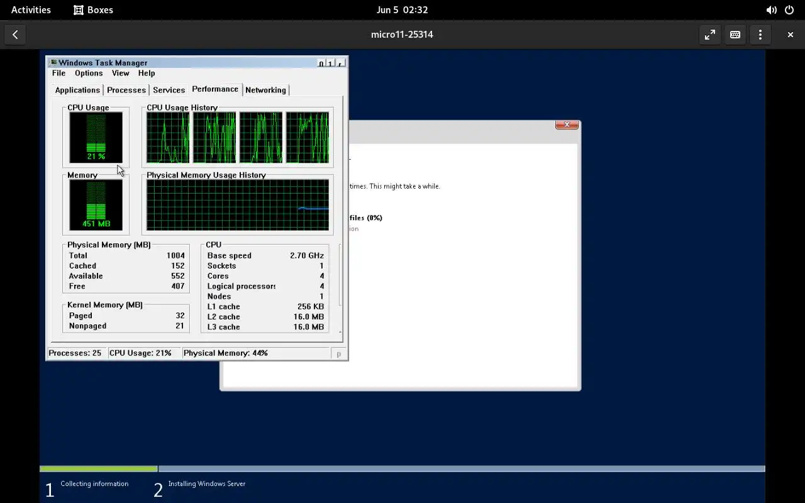Click the L3 cache row
This screenshot has width=805, height=503.
[265, 327]
